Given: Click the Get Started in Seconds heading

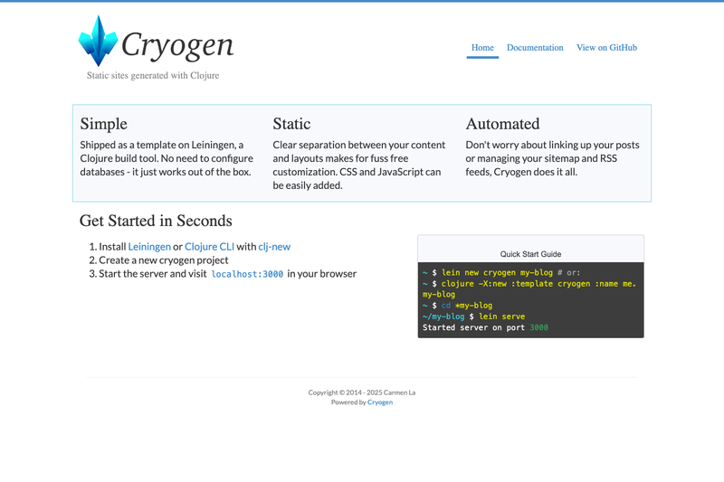Looking at the screenshot, I should tap(156, 221).
